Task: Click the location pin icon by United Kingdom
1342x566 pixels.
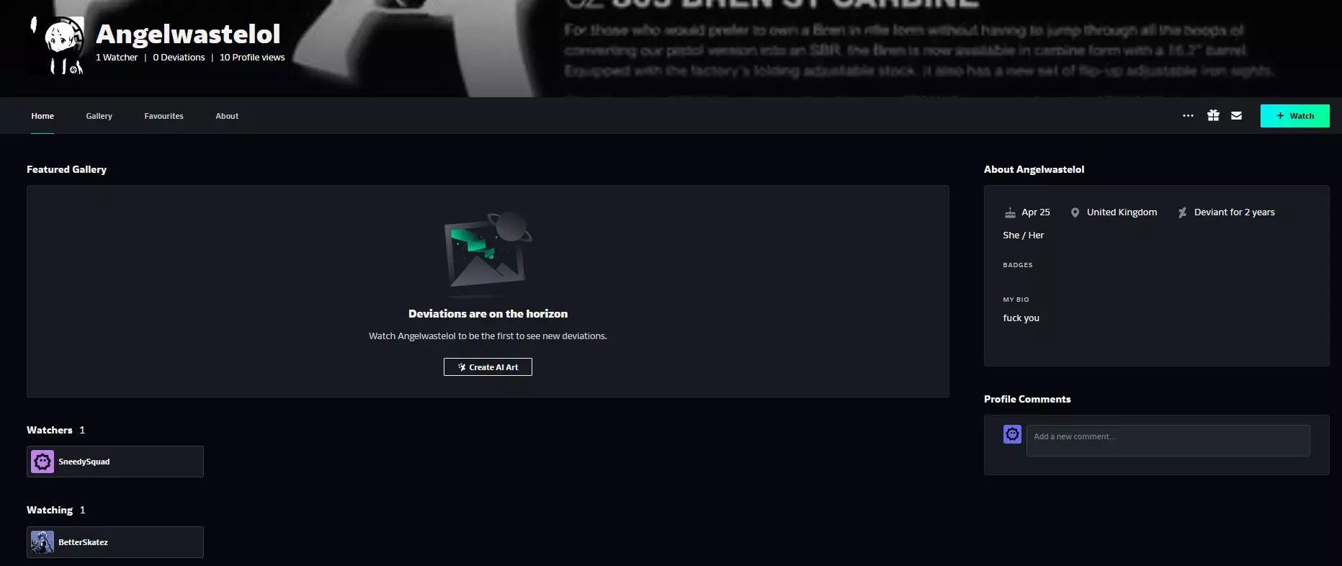Action: [1075, 212]
